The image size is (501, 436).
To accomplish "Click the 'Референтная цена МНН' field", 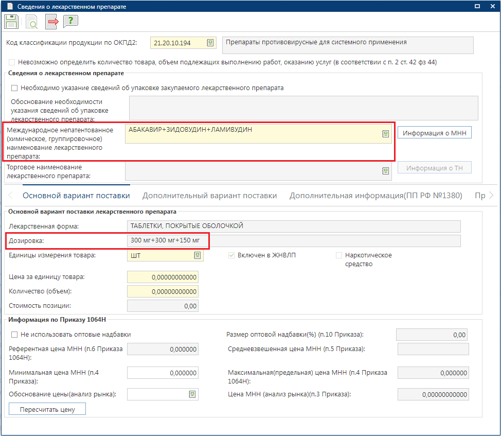I will tap(163, 349).
